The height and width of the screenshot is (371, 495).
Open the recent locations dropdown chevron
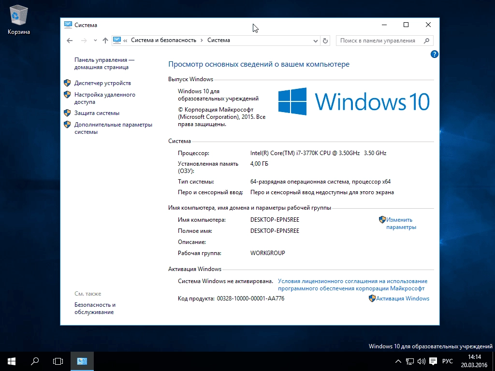coord(95,41)
